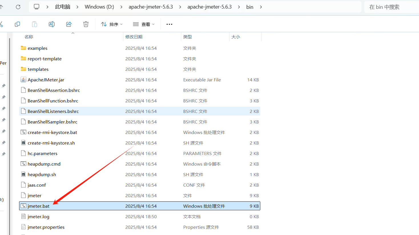Screen dimensions: 419x235
Task: Click the examples folder icon
Action: coord(23,48)
